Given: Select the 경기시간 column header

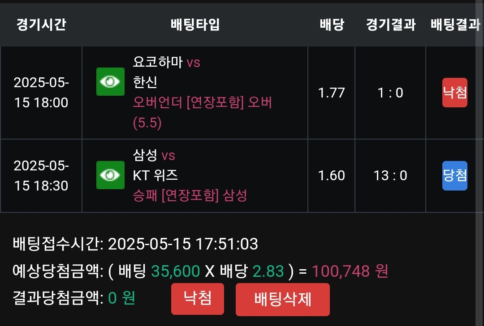Looking at the screenshot, I should [41, 25].
